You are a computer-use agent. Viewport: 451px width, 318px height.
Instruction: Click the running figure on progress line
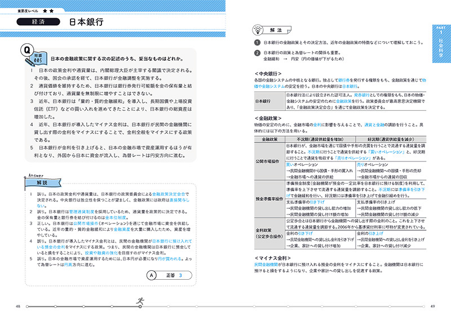click(140, 301)
